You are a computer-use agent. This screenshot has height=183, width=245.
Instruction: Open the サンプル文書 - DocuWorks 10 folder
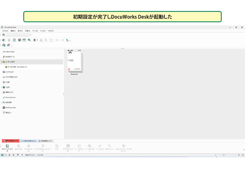16,67
